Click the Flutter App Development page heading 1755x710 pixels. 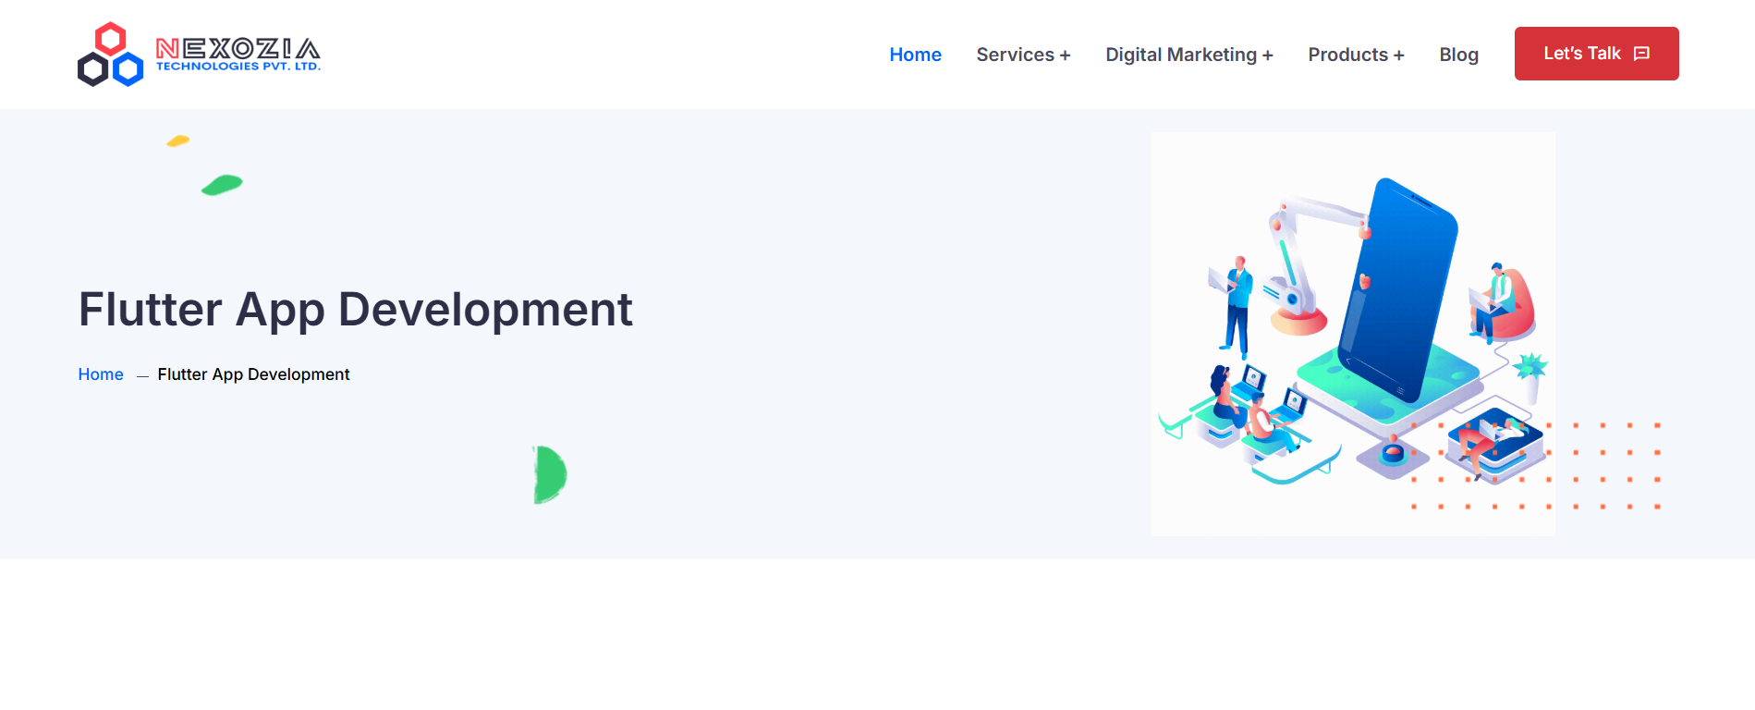pyautogui.click(x=355, y=309)
